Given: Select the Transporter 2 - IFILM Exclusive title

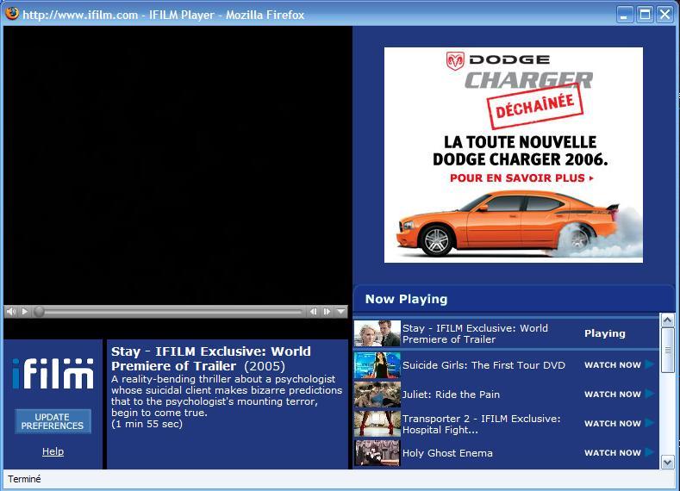Looking at the screenshot, I should click(x=482, y=424).
